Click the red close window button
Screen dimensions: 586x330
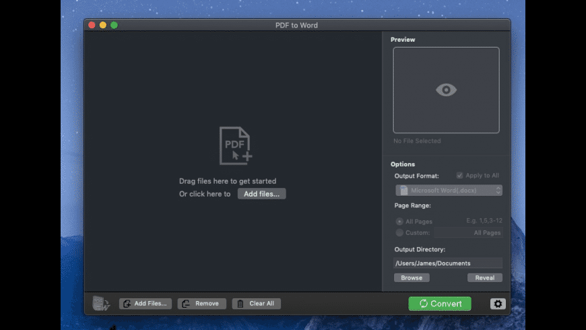point(92,25)
